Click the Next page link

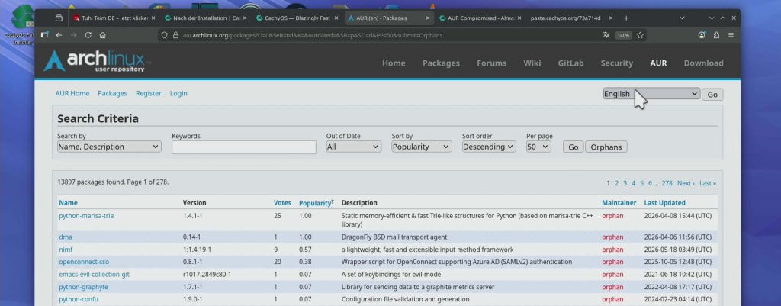[686, 183]
